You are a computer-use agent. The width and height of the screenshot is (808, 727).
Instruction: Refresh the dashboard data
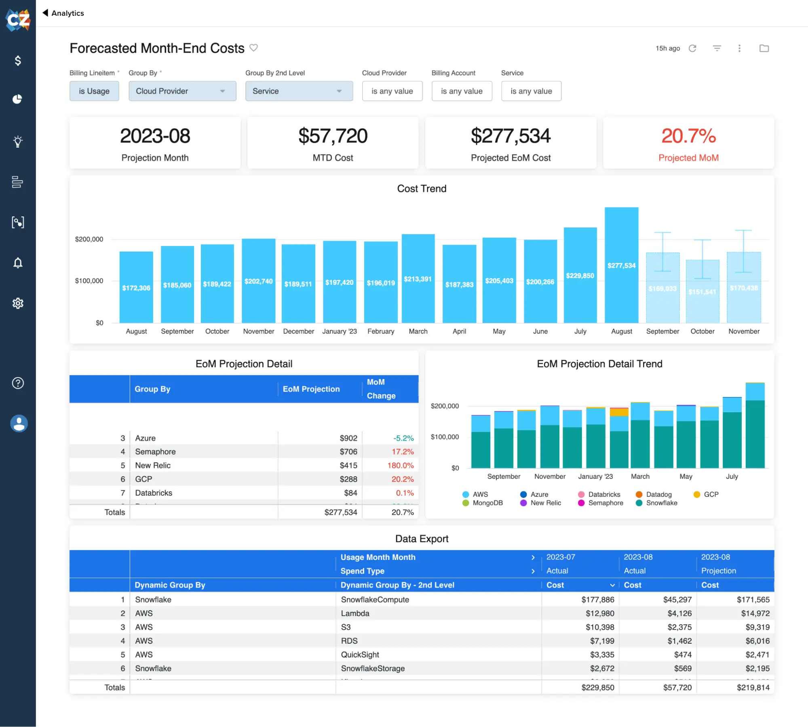(x=692, y=48)
